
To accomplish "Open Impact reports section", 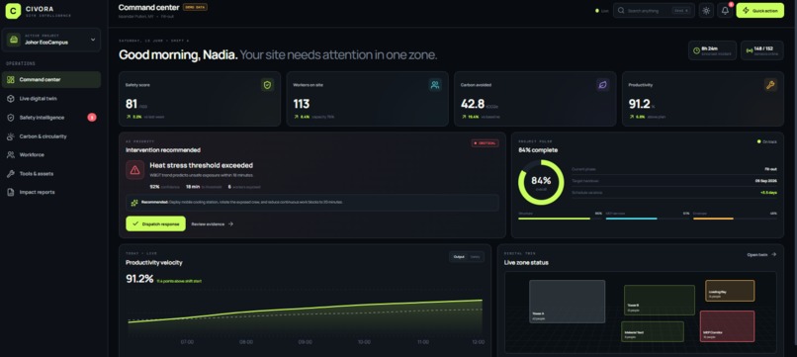I will click(x=51, y=192).
